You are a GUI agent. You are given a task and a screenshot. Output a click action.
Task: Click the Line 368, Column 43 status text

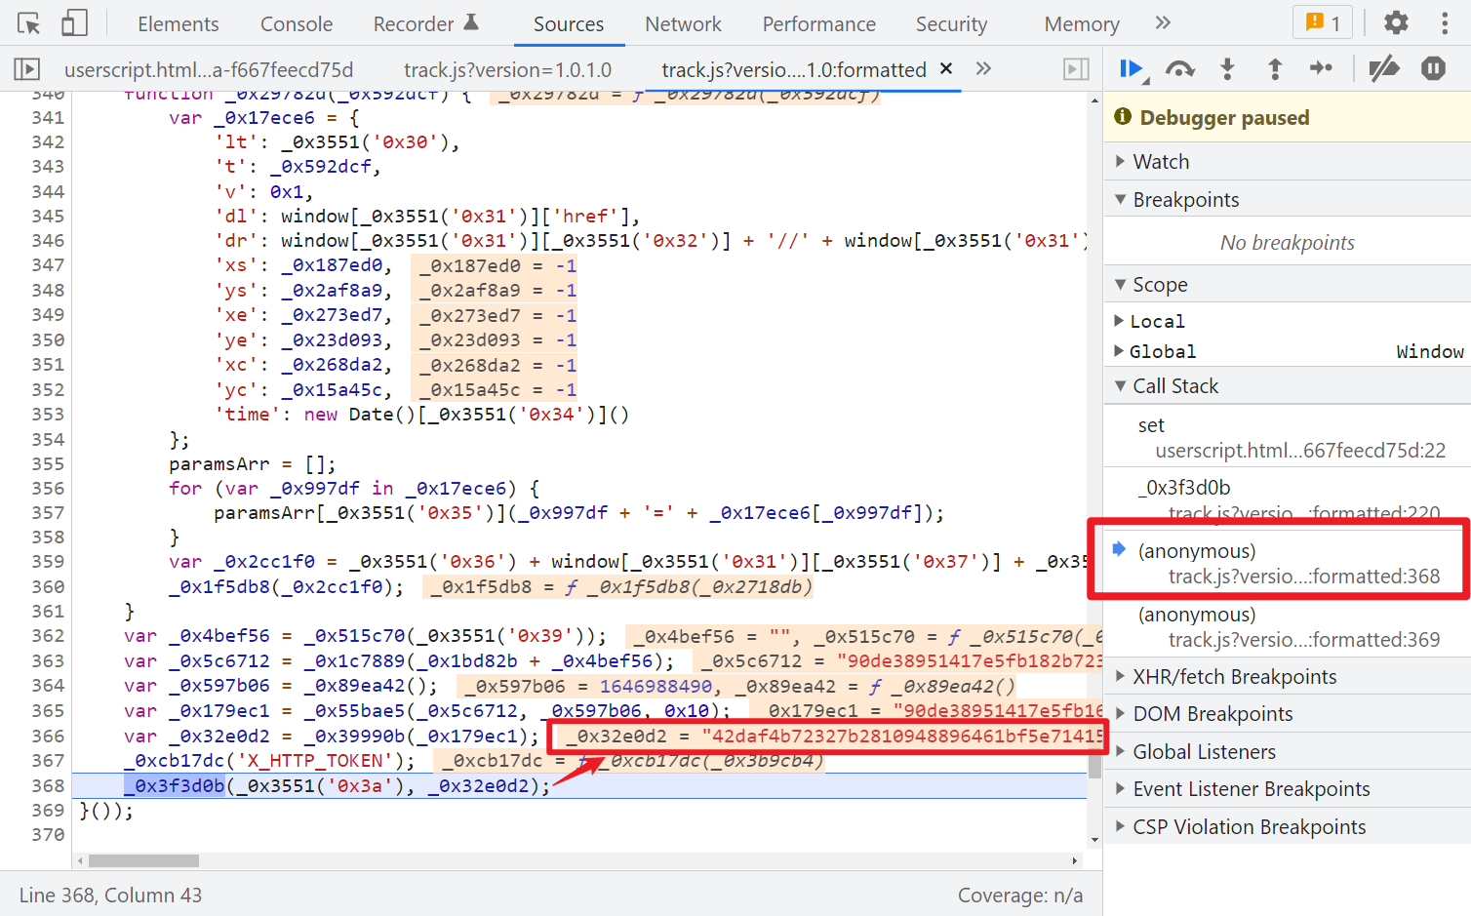[x=110, y=895]
